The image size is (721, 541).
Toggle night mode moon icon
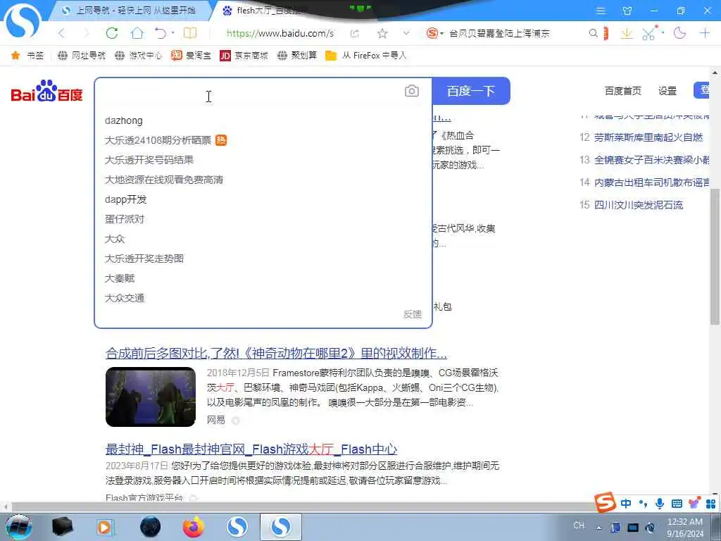[679, 33]
